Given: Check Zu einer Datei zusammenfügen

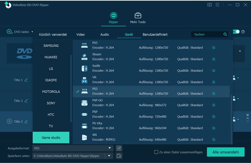Looking at the screenshot, I should click(x=156, y=152).
